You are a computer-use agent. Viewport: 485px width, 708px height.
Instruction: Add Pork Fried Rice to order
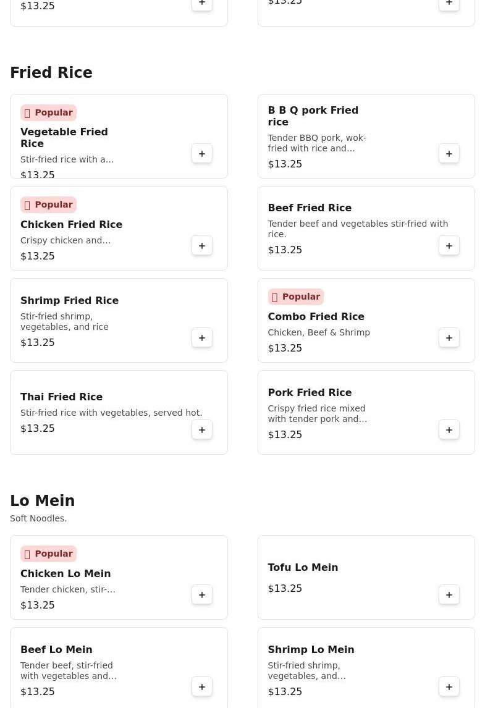(449, 430)
